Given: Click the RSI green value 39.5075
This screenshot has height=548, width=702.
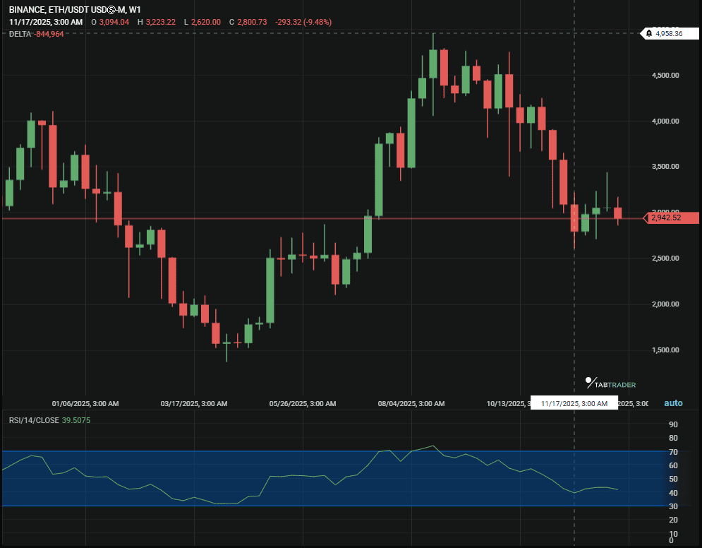Looking at the screenshot, I should pyautogui.click(x=75, y=420).
